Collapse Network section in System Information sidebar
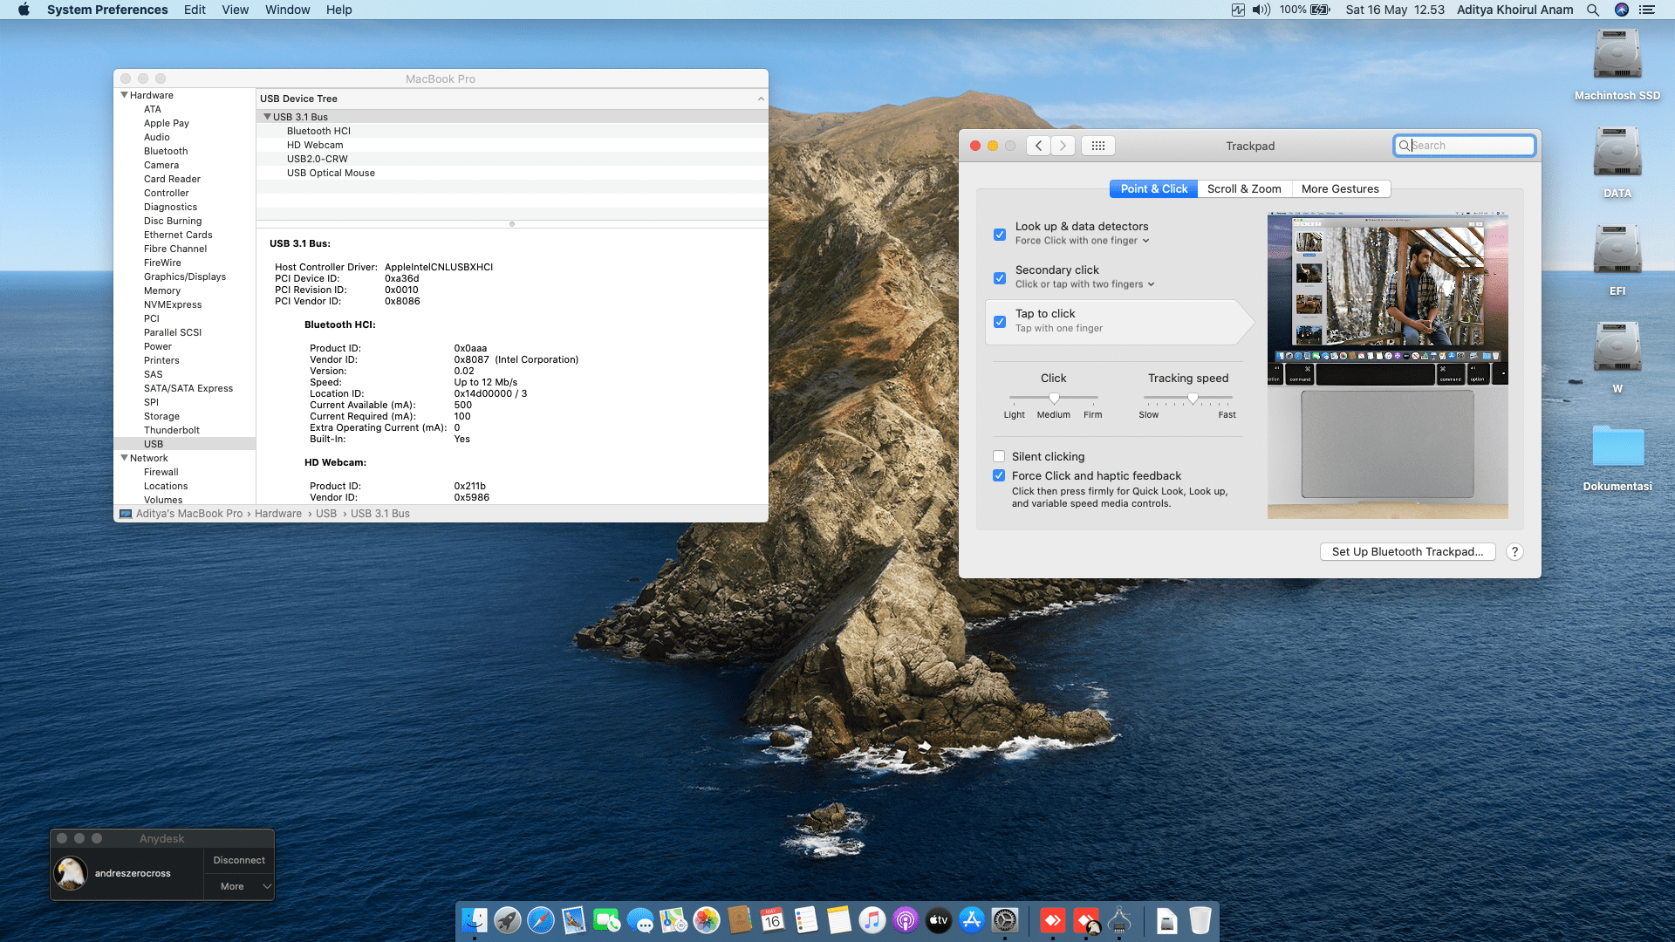The image size is (1675, 942). [124, 458]
